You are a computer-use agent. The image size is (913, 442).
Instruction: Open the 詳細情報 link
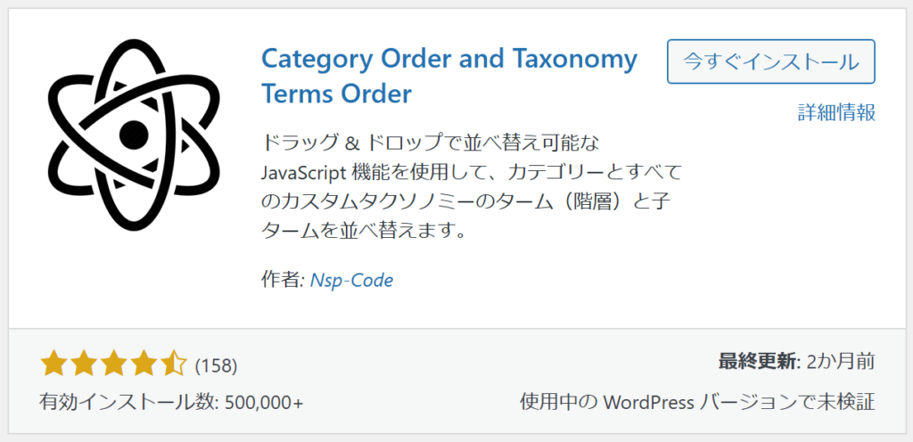click(x=836, y=112)
